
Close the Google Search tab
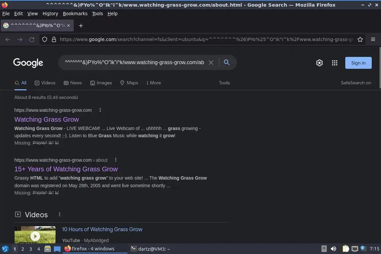pyautogui.click(x=68, y=25)
